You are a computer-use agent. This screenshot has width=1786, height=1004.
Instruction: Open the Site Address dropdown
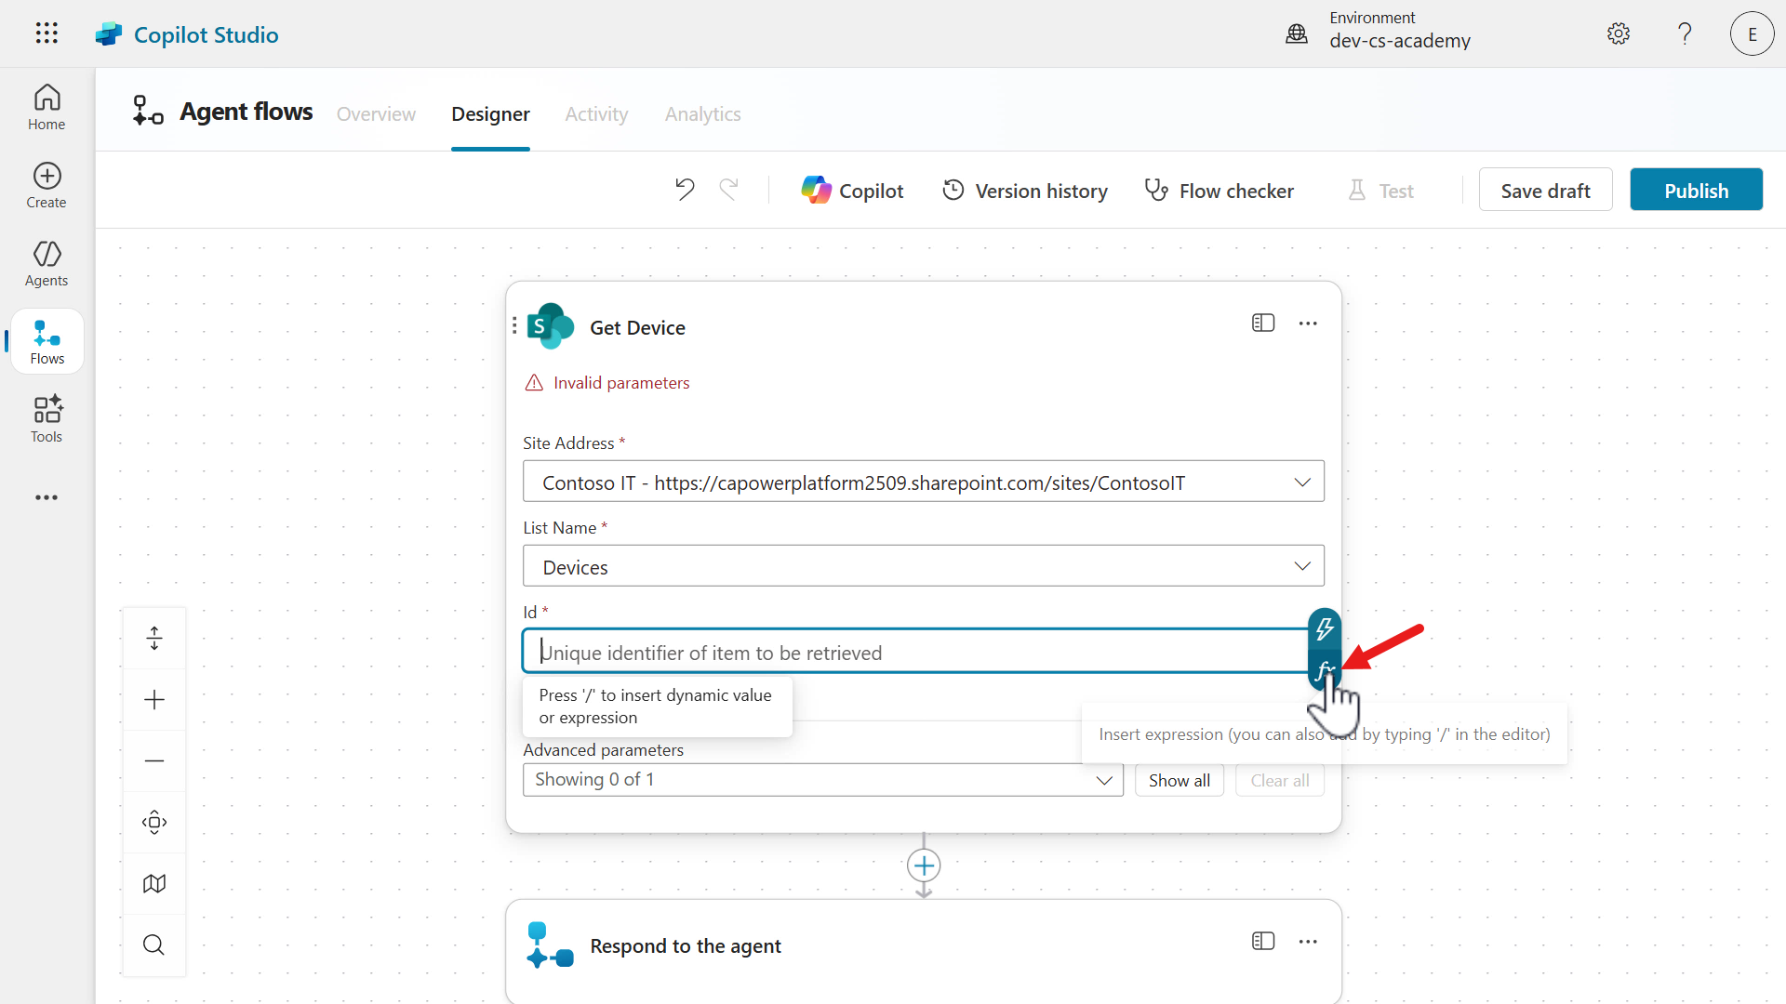point(1302,482)
